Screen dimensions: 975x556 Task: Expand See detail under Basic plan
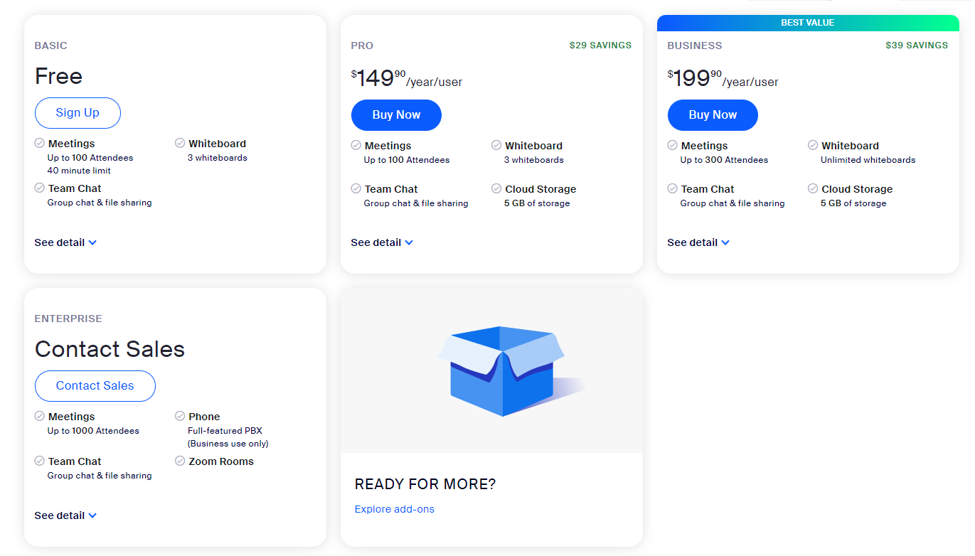(x=65, y=242)
